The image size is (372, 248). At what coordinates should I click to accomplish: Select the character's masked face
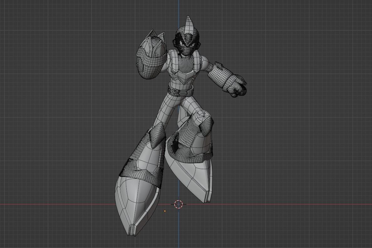tap(187, 45)
